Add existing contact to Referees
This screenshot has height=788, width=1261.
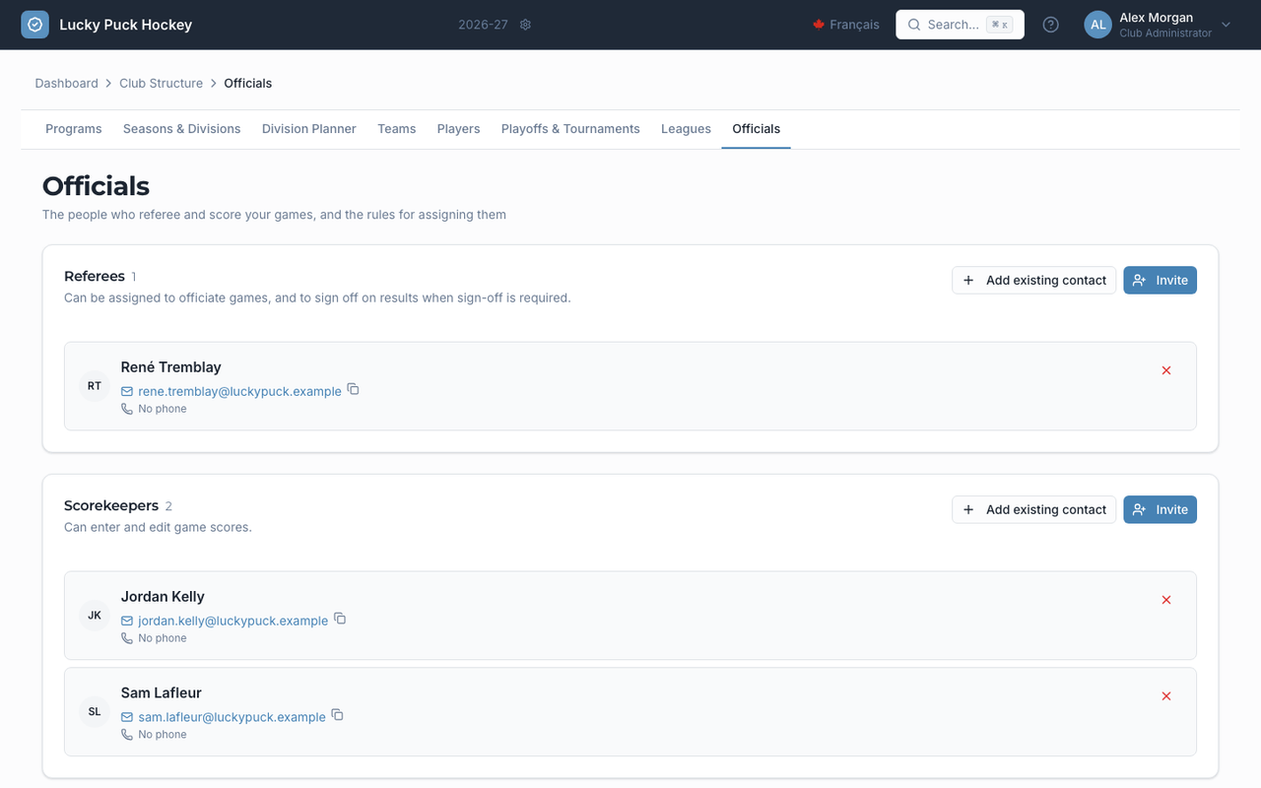(1034, 281)
